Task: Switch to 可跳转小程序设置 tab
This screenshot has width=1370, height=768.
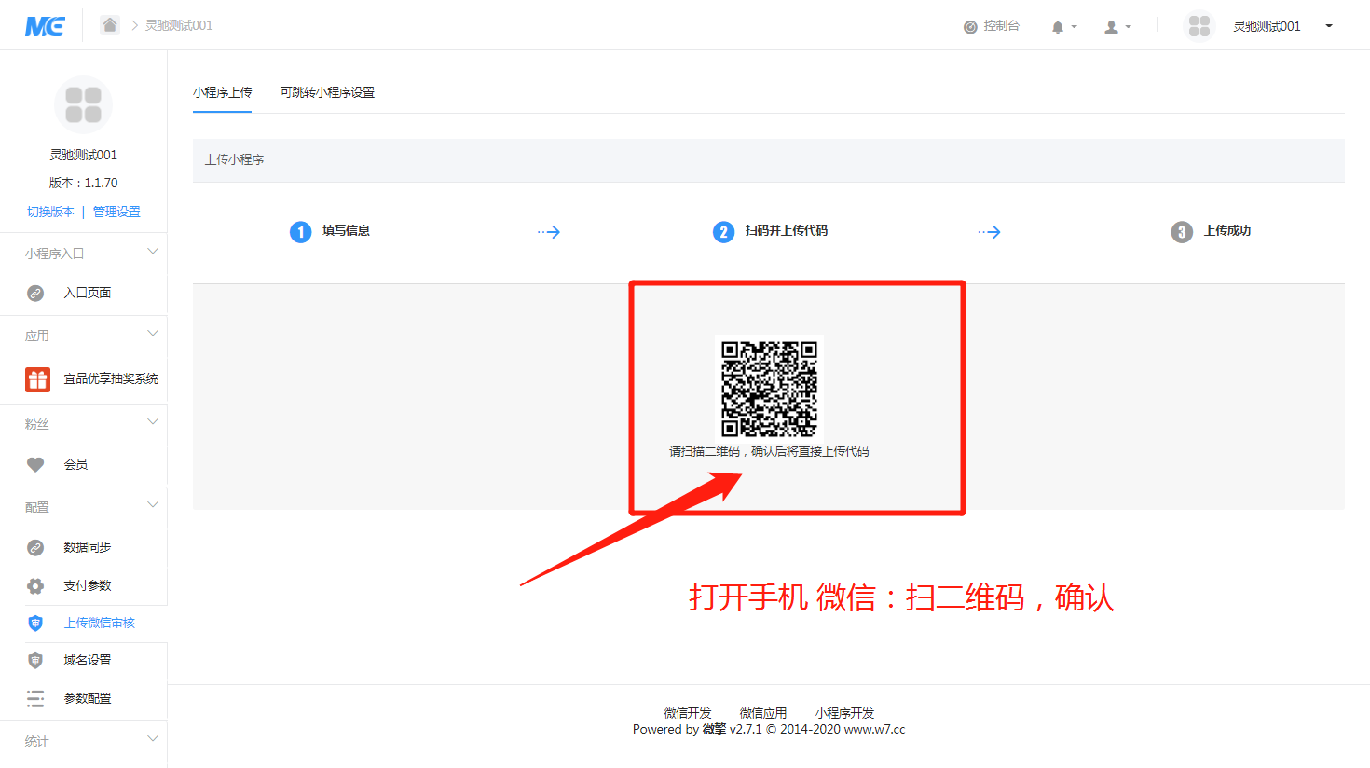Action: [x=327, y=92]
